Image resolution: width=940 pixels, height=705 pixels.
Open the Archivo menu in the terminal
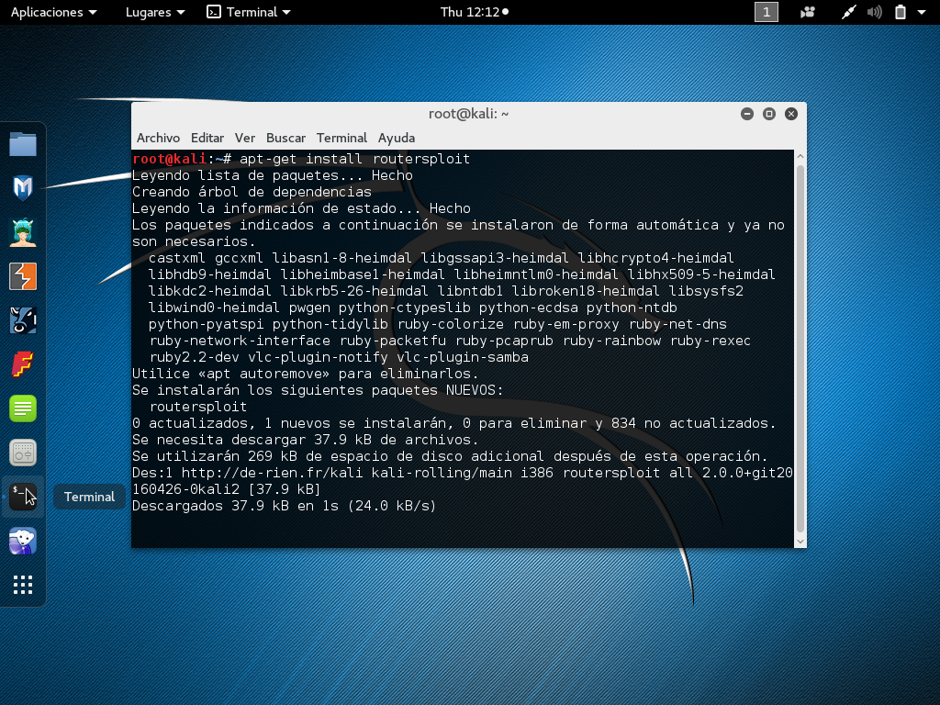(x=158, y=138)
